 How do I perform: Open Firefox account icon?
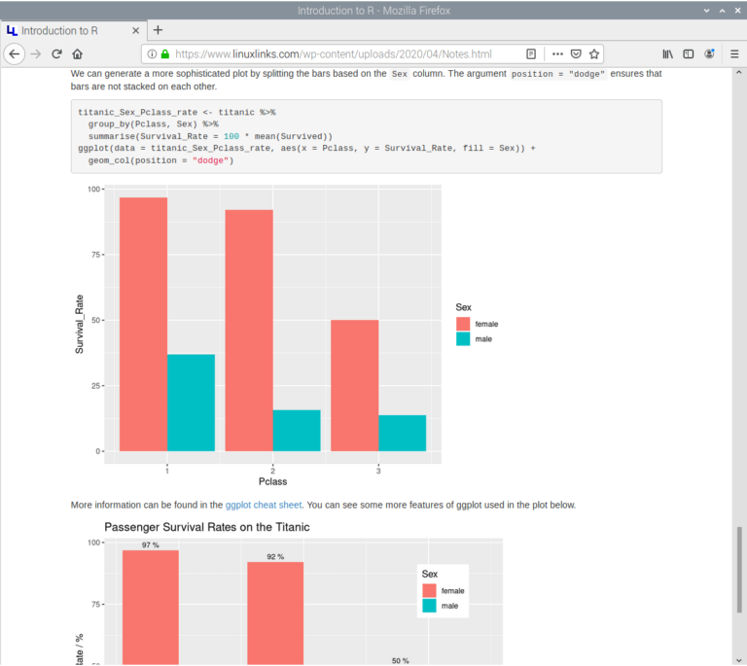click(x=709, y=53)
